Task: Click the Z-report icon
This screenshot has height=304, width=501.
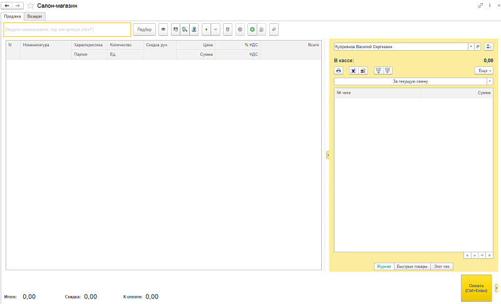Action: click(x=363, y=71)
